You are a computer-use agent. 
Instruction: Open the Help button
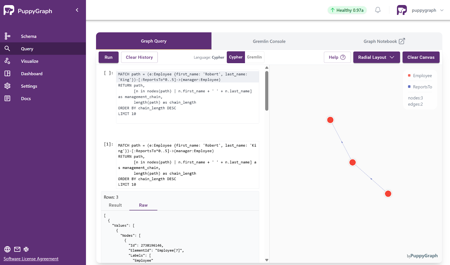pos(337,57)
